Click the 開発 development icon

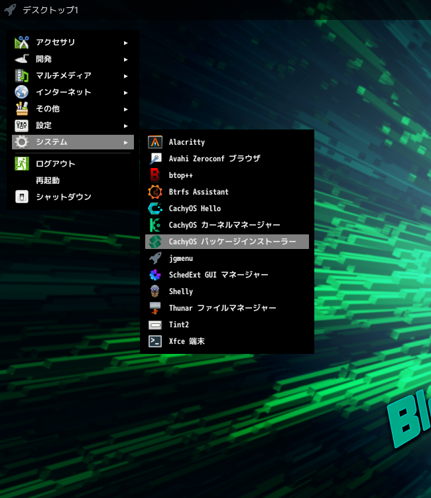point(22,59)
